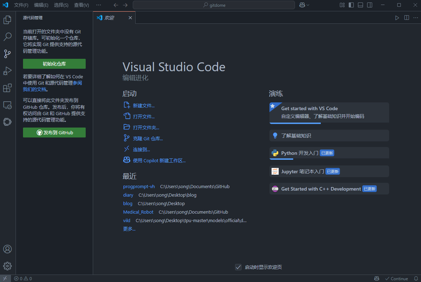
Task: Open the Run and Debug view
Action: click(x=7, y=71)
